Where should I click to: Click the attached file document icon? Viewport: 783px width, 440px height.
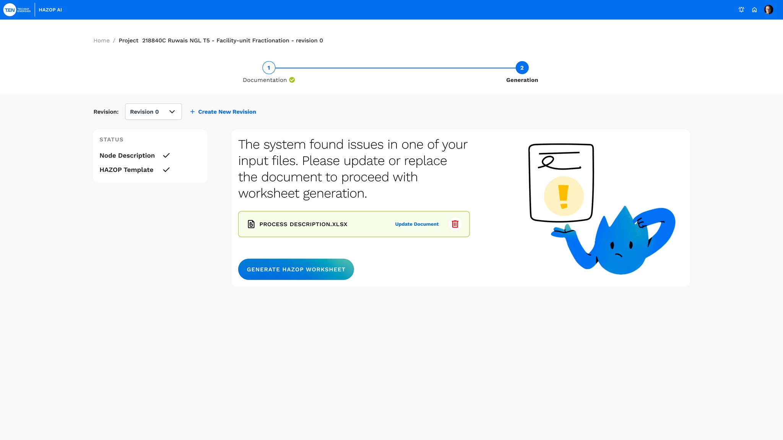pyautogui.click(x=251, y=224)
